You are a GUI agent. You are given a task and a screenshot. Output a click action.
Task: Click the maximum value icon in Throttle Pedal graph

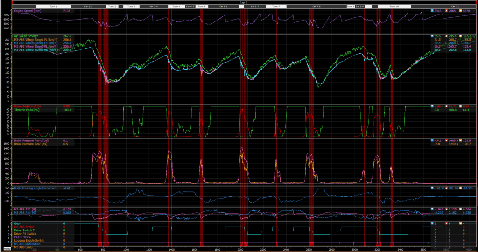tap(447, 106)
